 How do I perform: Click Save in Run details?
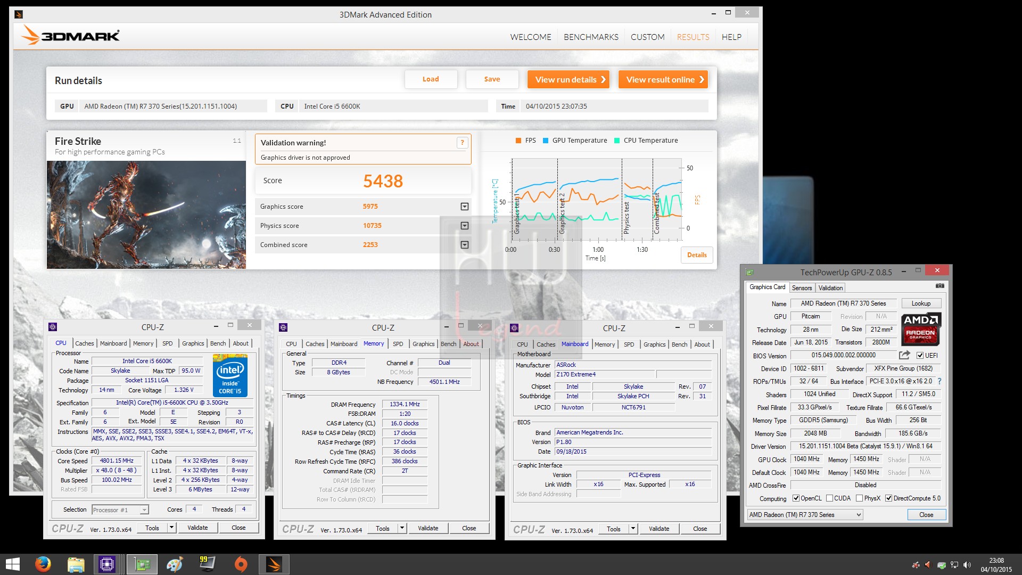point(492,79)
